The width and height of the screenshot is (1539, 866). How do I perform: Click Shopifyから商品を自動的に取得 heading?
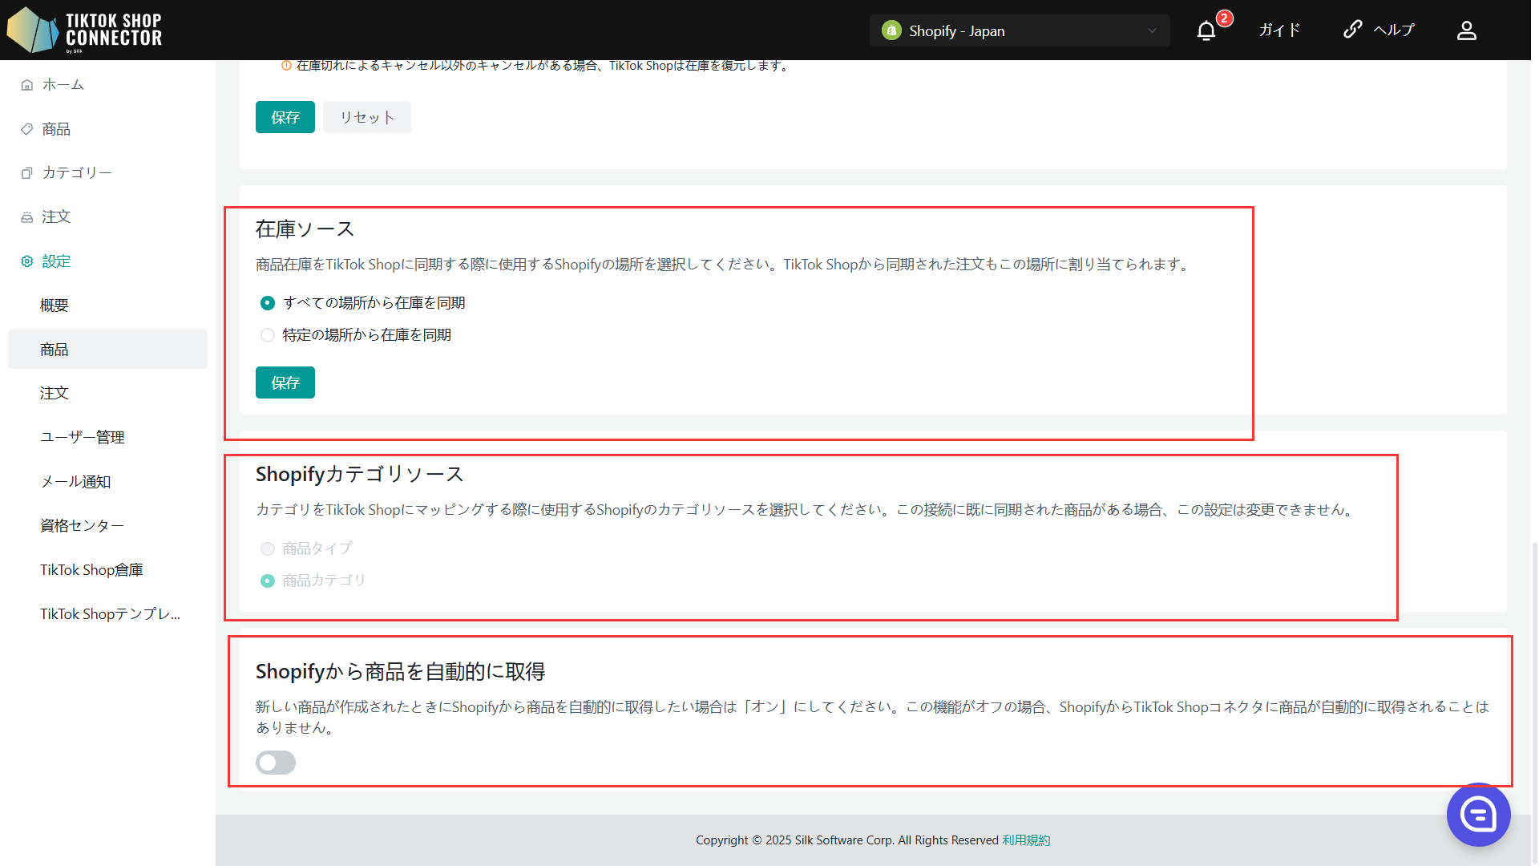[400, 672]
